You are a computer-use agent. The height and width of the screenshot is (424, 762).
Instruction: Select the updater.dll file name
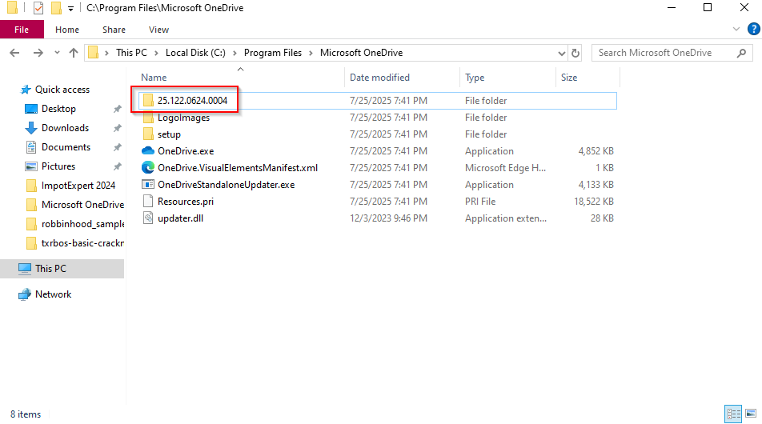point(180,218)
